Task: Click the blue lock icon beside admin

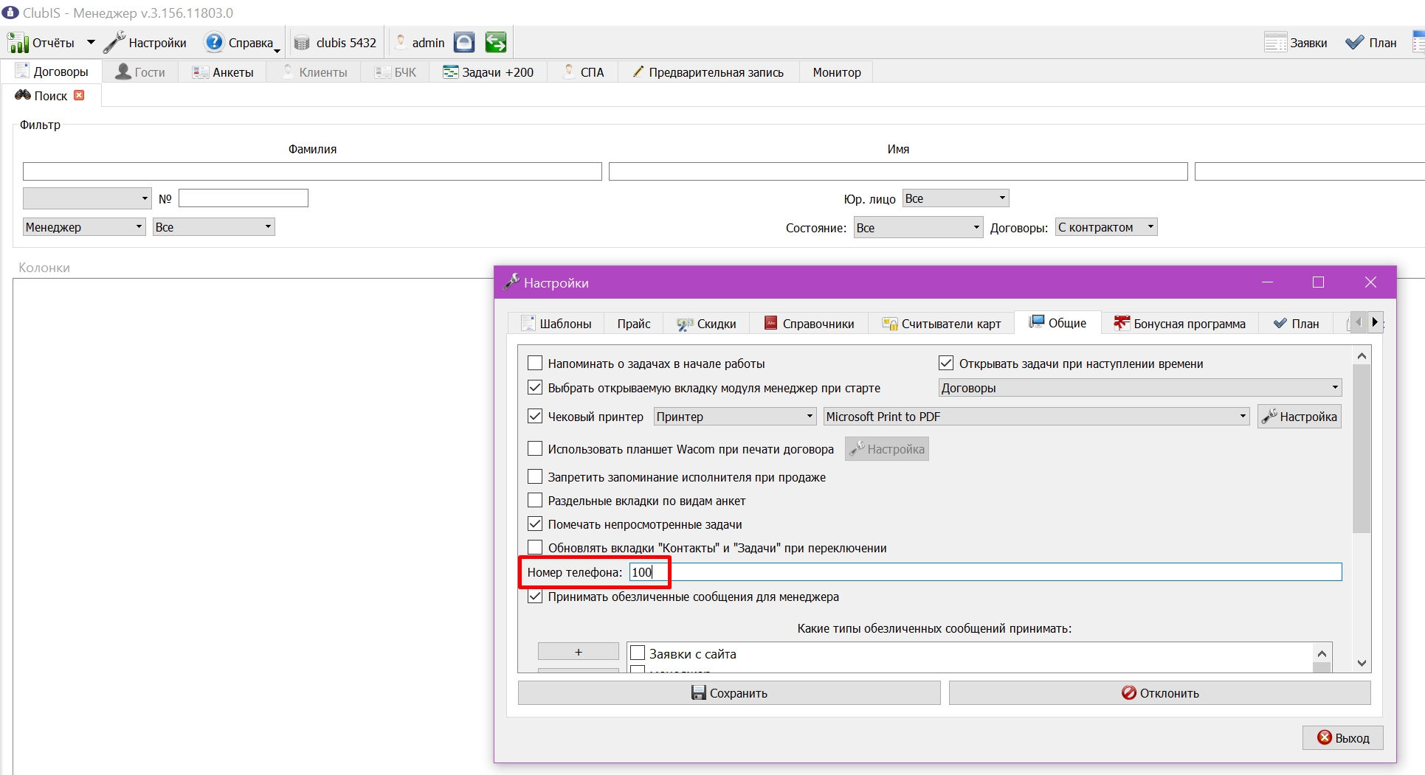Action: pyautogui.click(x=464, y=43)
